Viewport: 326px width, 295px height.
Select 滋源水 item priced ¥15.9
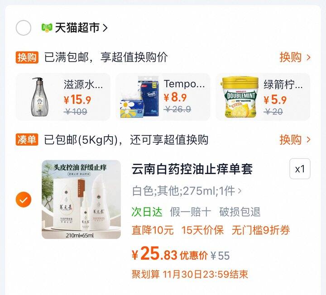[63, 97]
